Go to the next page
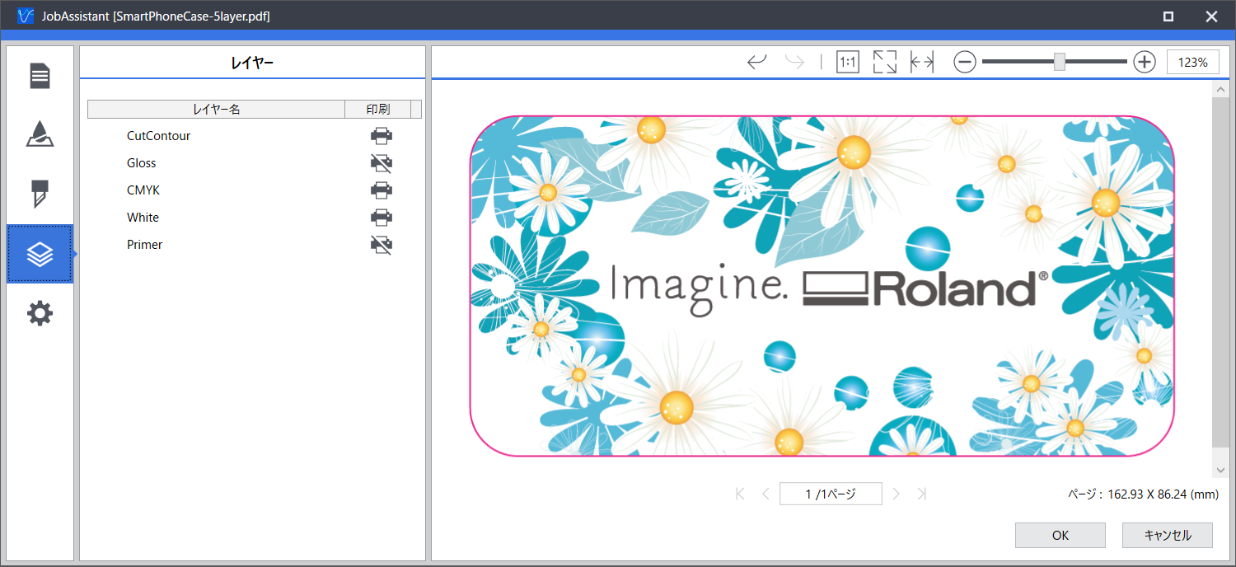 (897, 494)
